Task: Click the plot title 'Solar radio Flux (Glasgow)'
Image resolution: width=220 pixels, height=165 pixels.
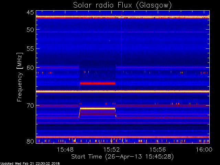Action: pyautogui.click(x=122, y=5)
